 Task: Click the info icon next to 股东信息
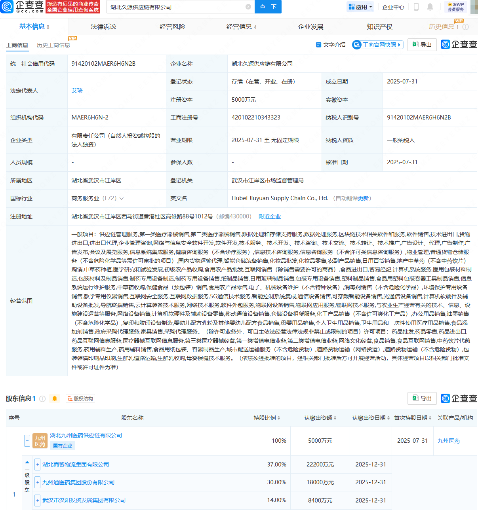(42, 398)
